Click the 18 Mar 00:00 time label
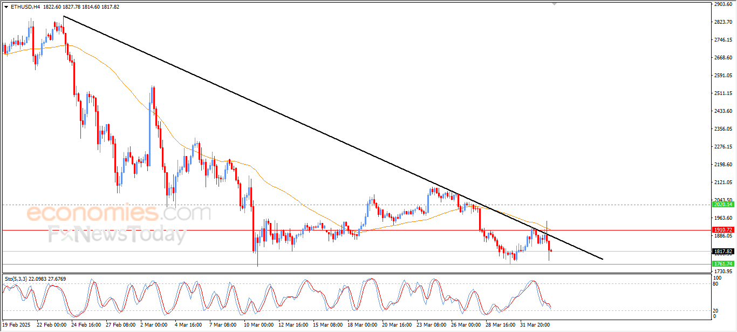This screenshot has height=332, width=737. tap(363, 325)
